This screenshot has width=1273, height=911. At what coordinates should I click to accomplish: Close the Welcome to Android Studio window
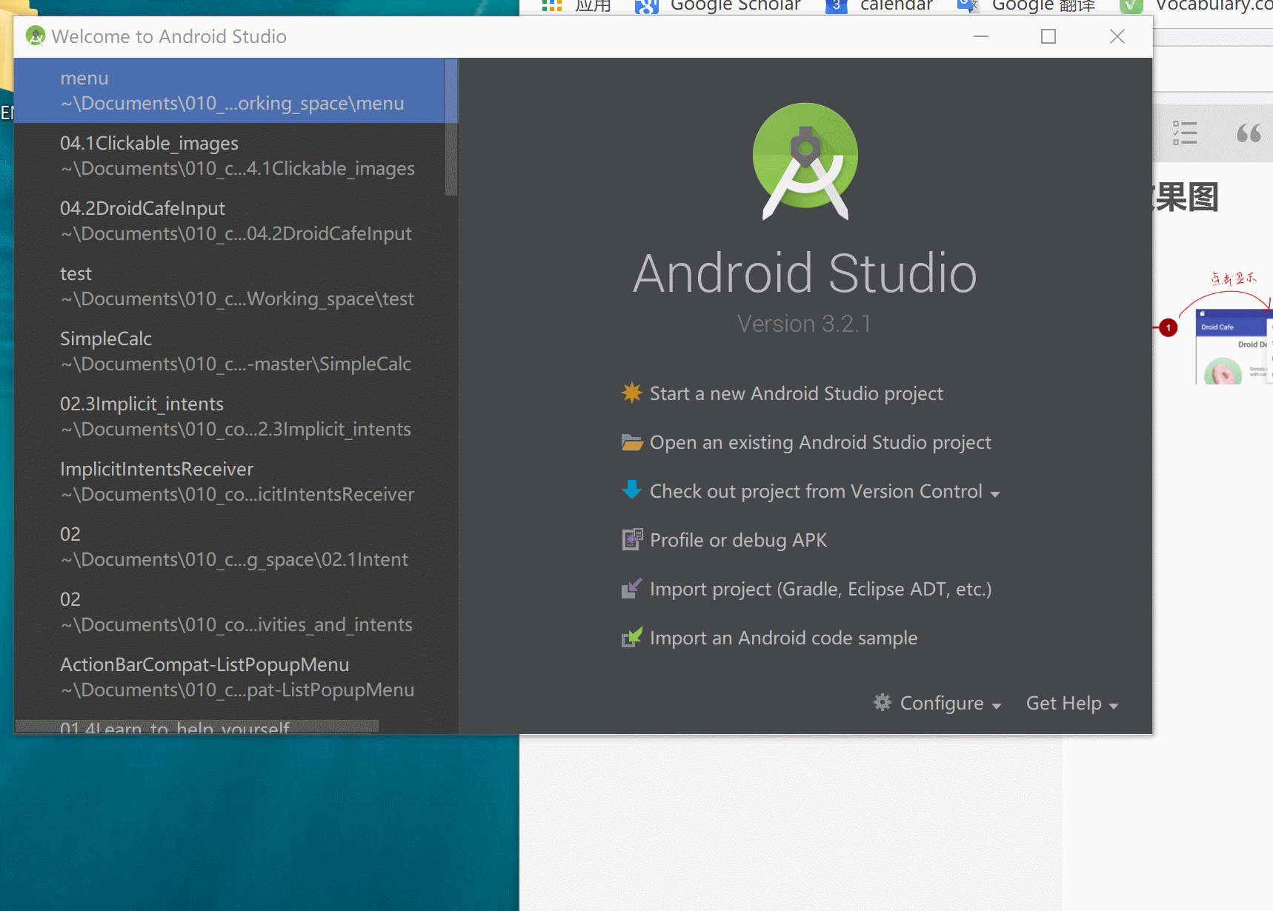(1117, 36)
